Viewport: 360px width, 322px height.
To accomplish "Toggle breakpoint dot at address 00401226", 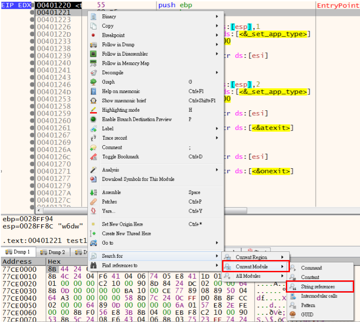I will 33,27.
